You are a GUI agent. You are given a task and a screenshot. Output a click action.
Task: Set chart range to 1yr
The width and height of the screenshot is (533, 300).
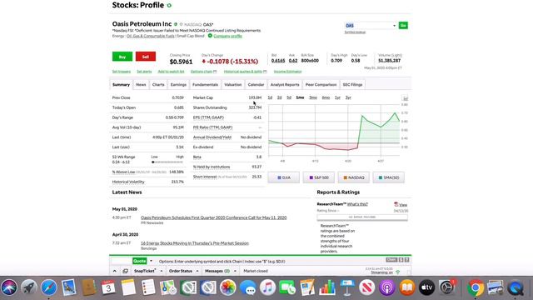337,97
